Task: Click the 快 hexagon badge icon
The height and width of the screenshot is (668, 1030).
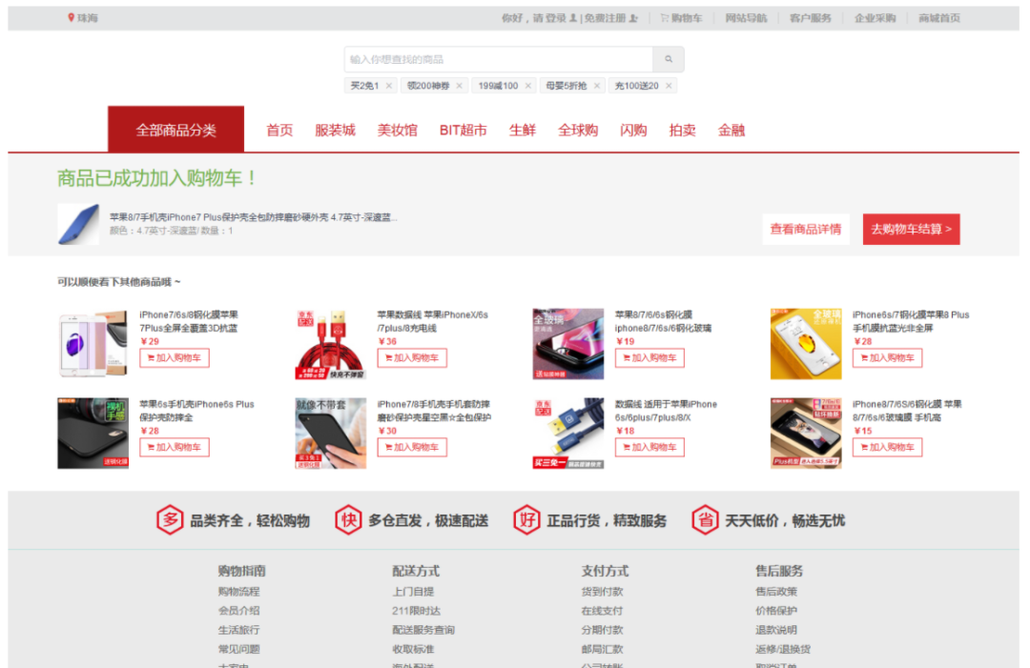Action: click(348, 520)
